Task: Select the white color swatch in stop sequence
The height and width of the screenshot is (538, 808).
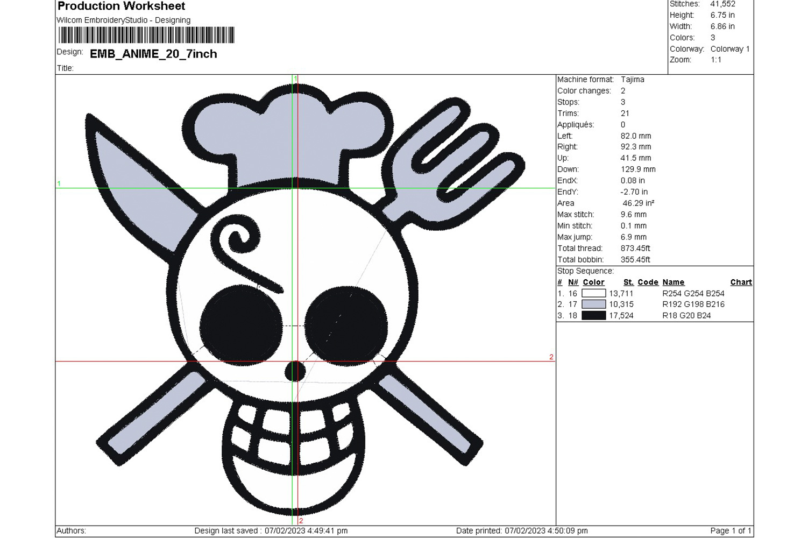Action: 593,294
